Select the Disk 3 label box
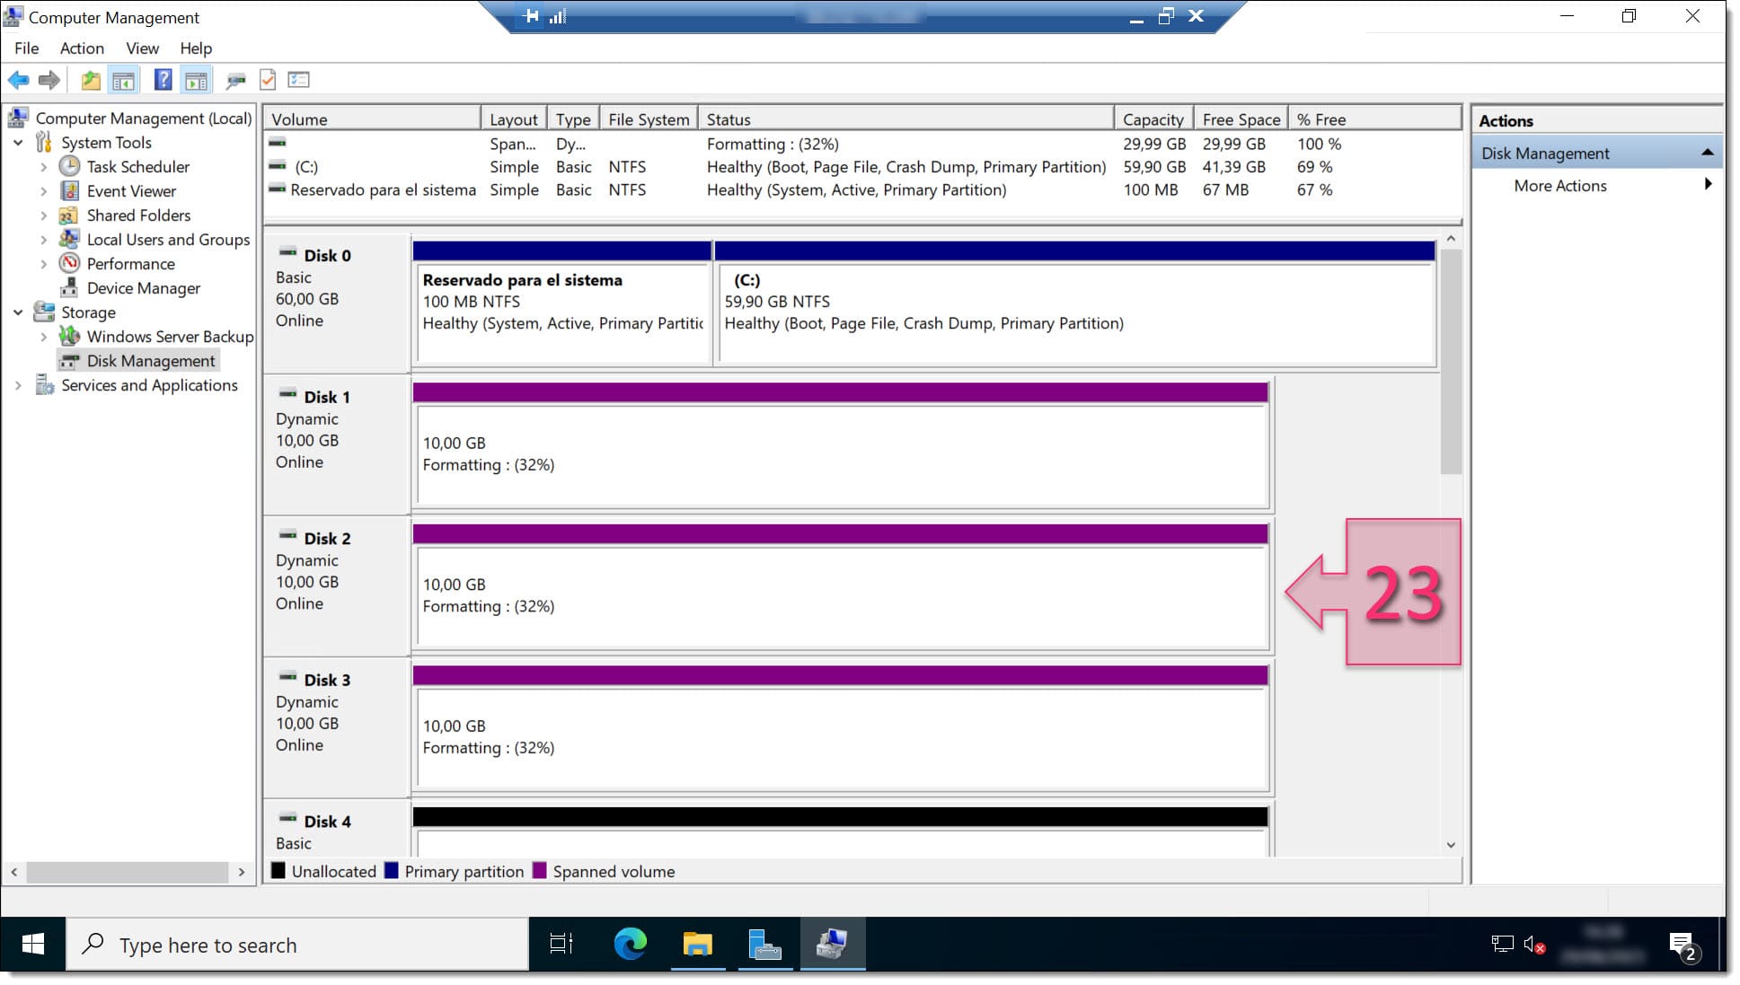Image resolution: width=1740 pixels, height=985 pixels. pos(337,728)
